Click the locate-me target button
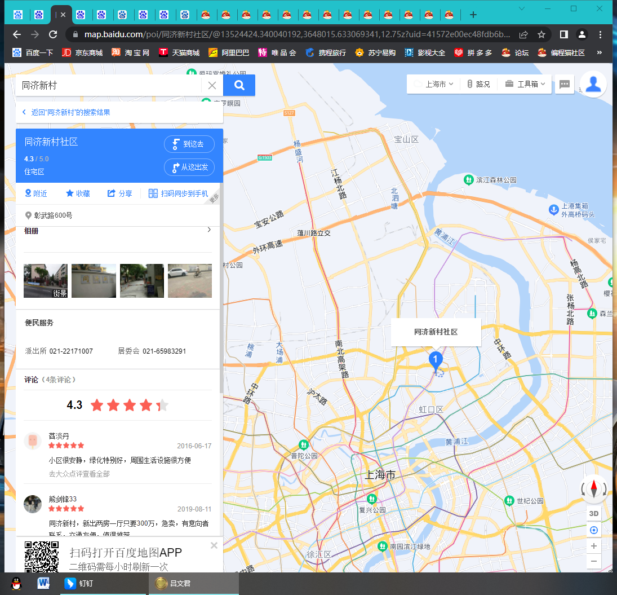Screen dimensions: 617x595 pyautogui.click(x=594, y=530)
